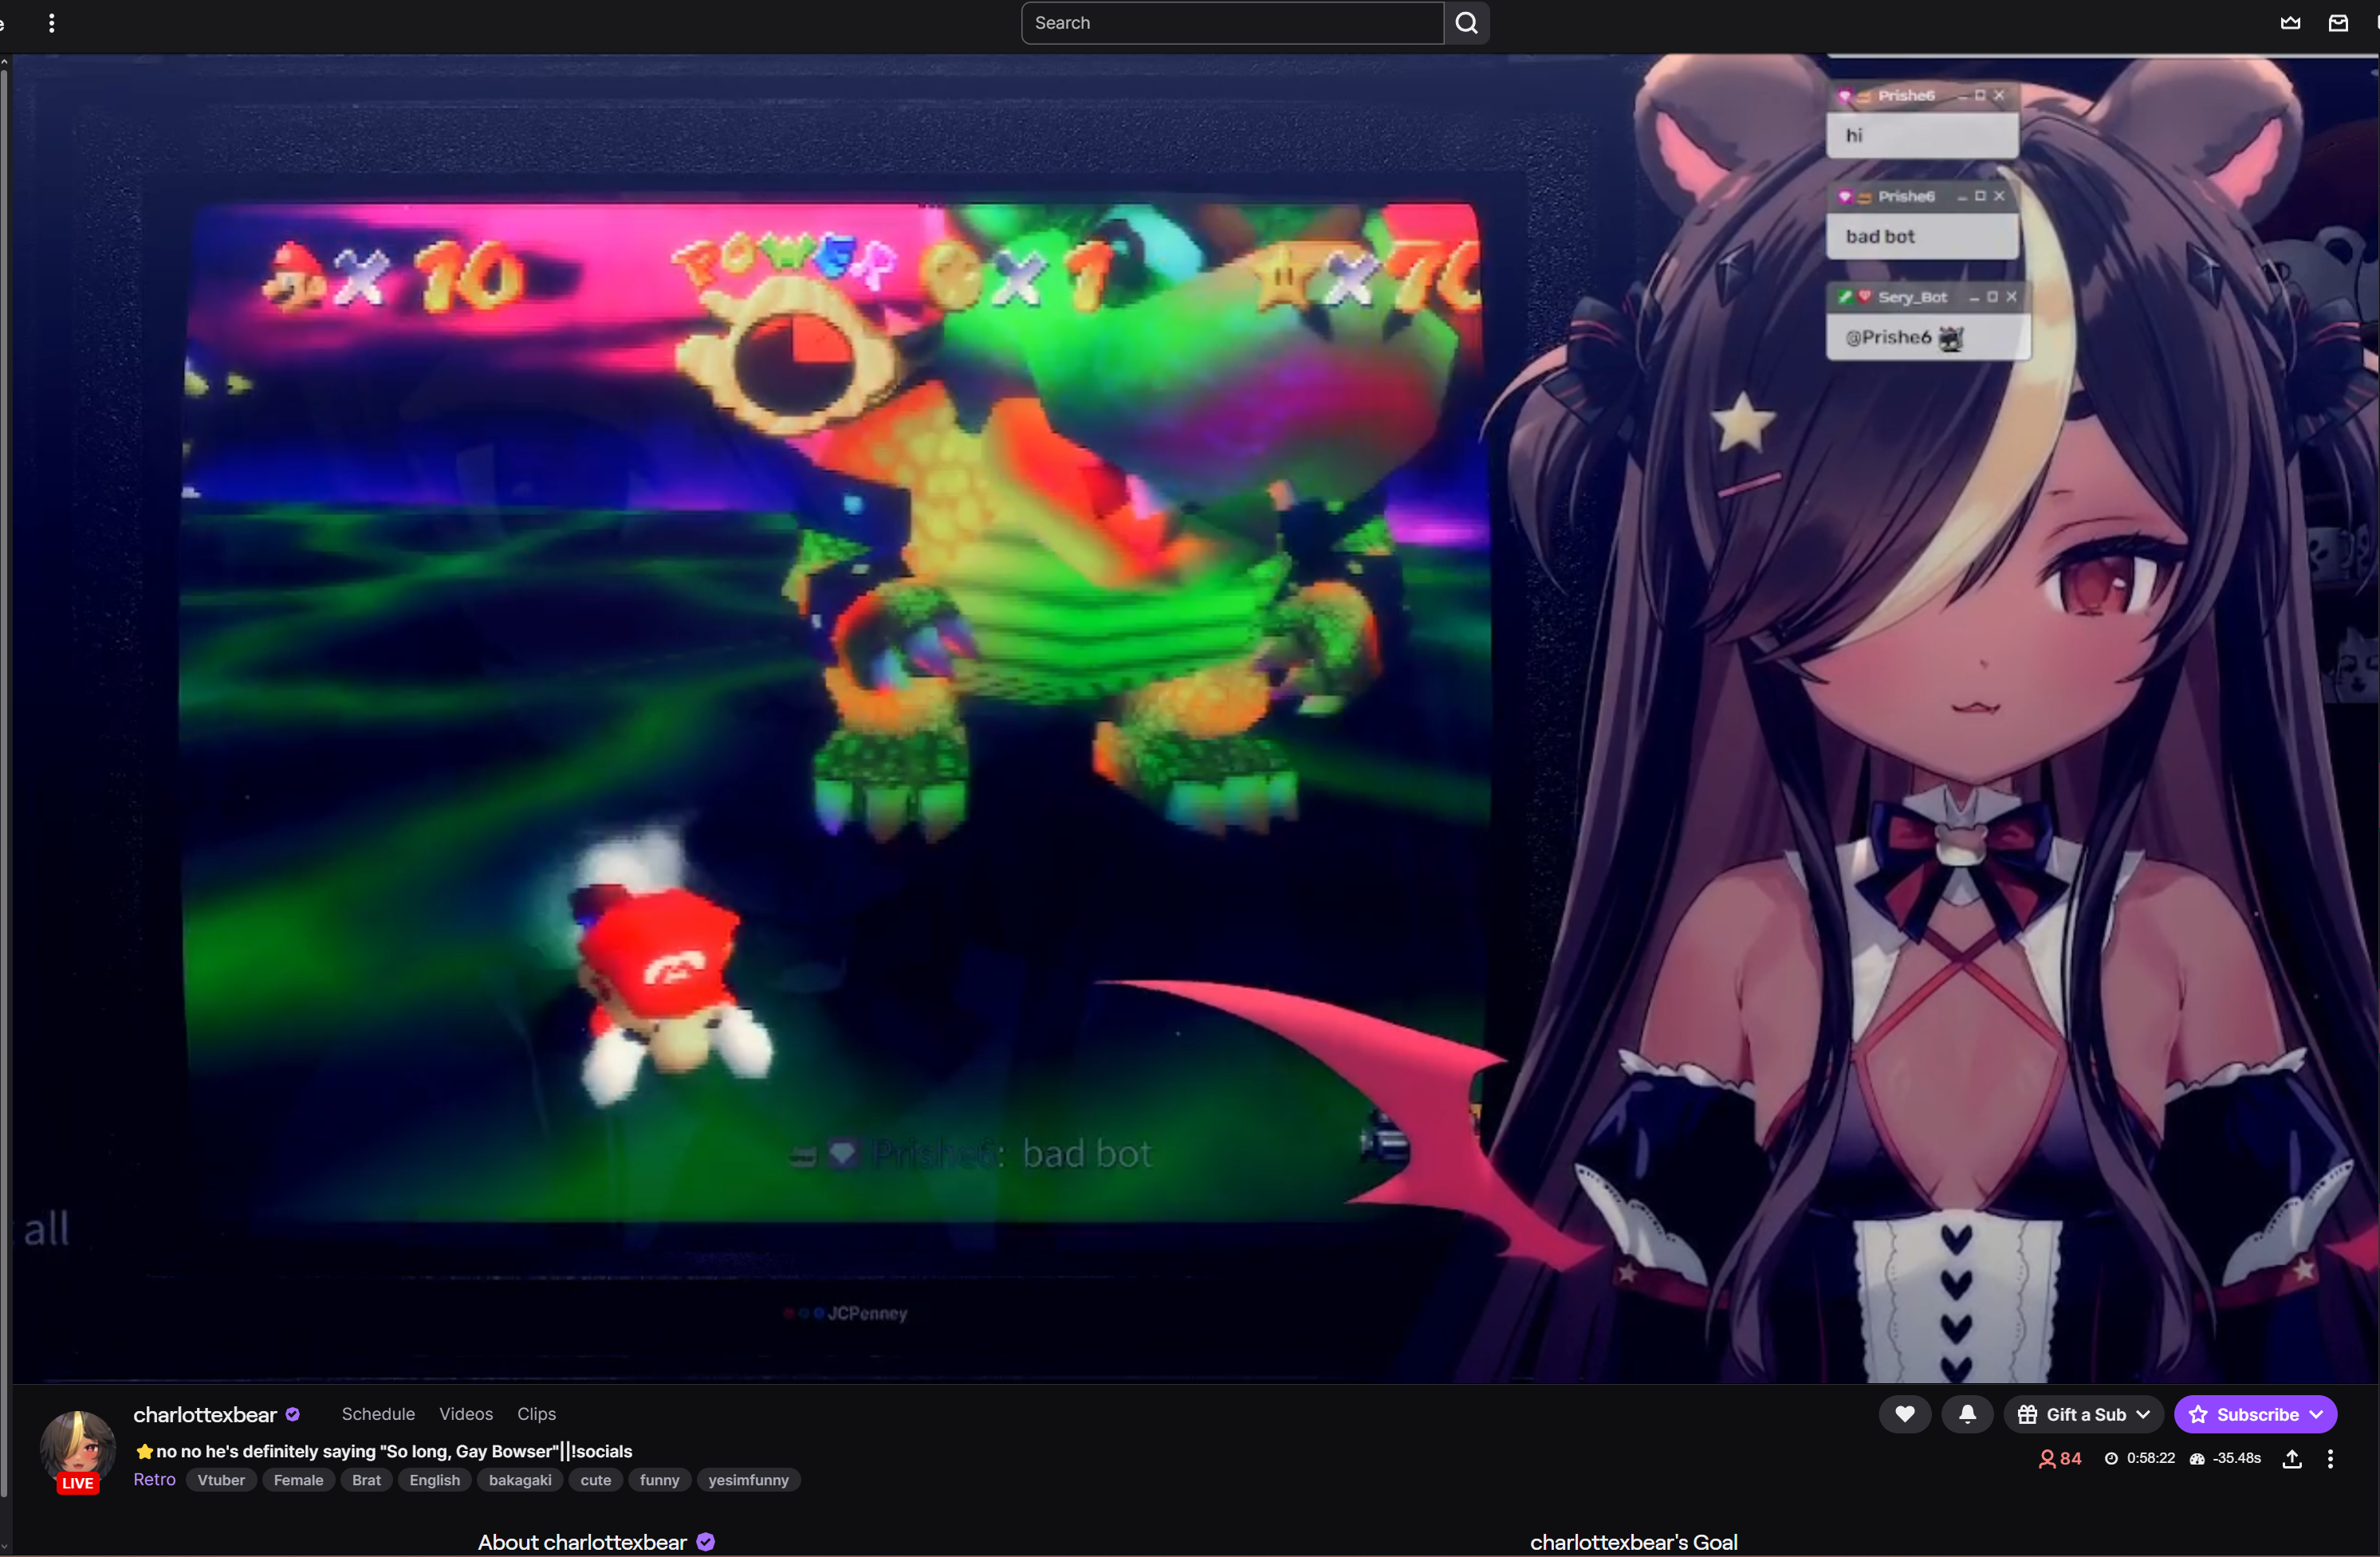Click the search magnifier button
The width and height of the screenshot is (2380, 1557).
pos(1466,23)
